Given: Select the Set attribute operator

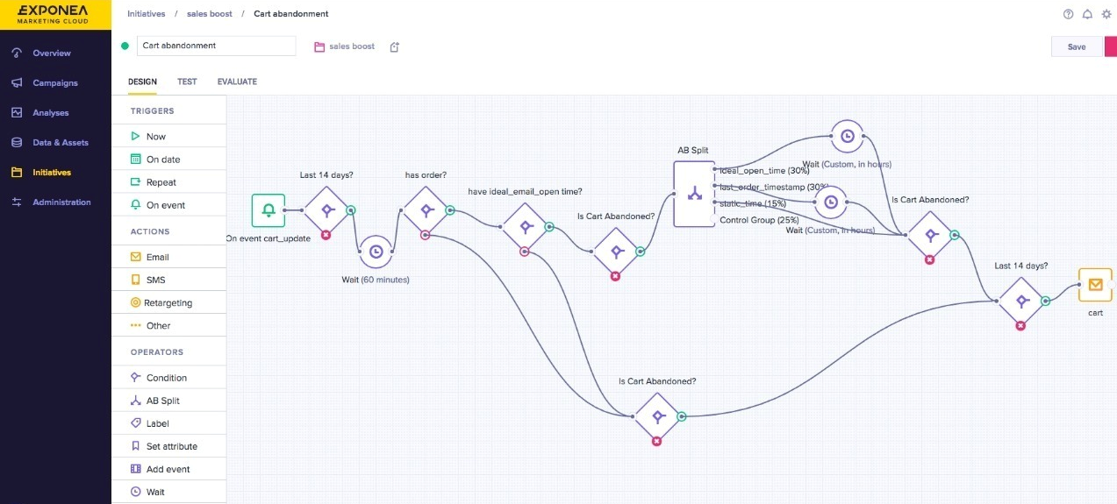Looking at the screenshot, I should point(168,446).
